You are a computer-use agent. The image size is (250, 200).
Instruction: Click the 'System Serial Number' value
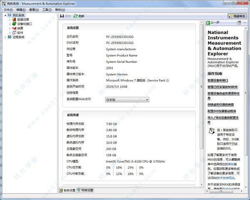click(x=122, y=62)
